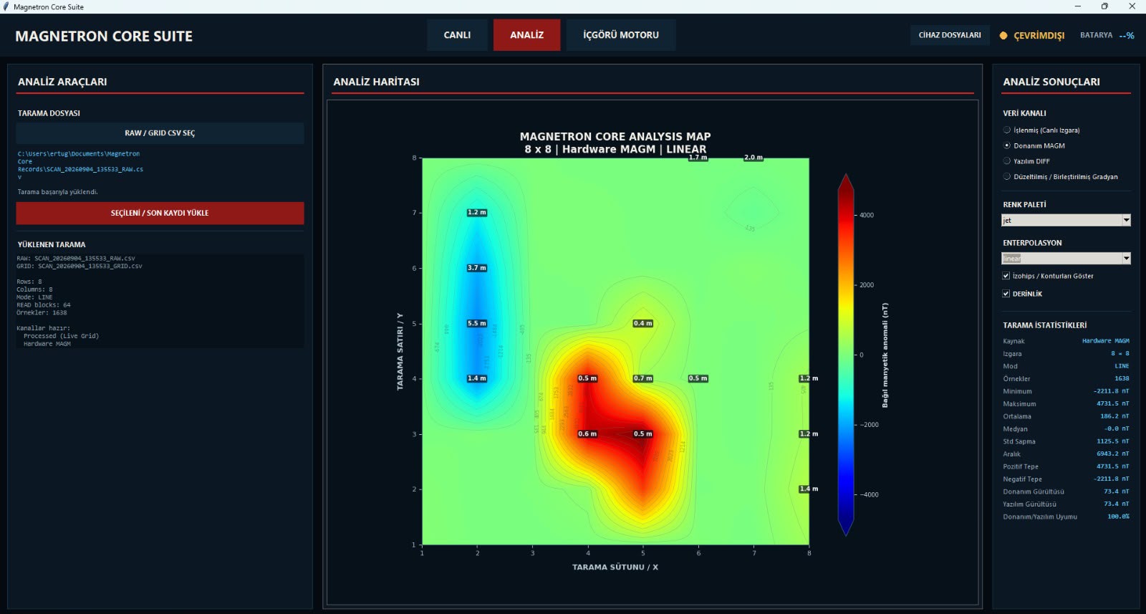Click the ÇEVRİMDIŞI status text
Viewport: 1146px width, 614px height.
pos(1039,36)
